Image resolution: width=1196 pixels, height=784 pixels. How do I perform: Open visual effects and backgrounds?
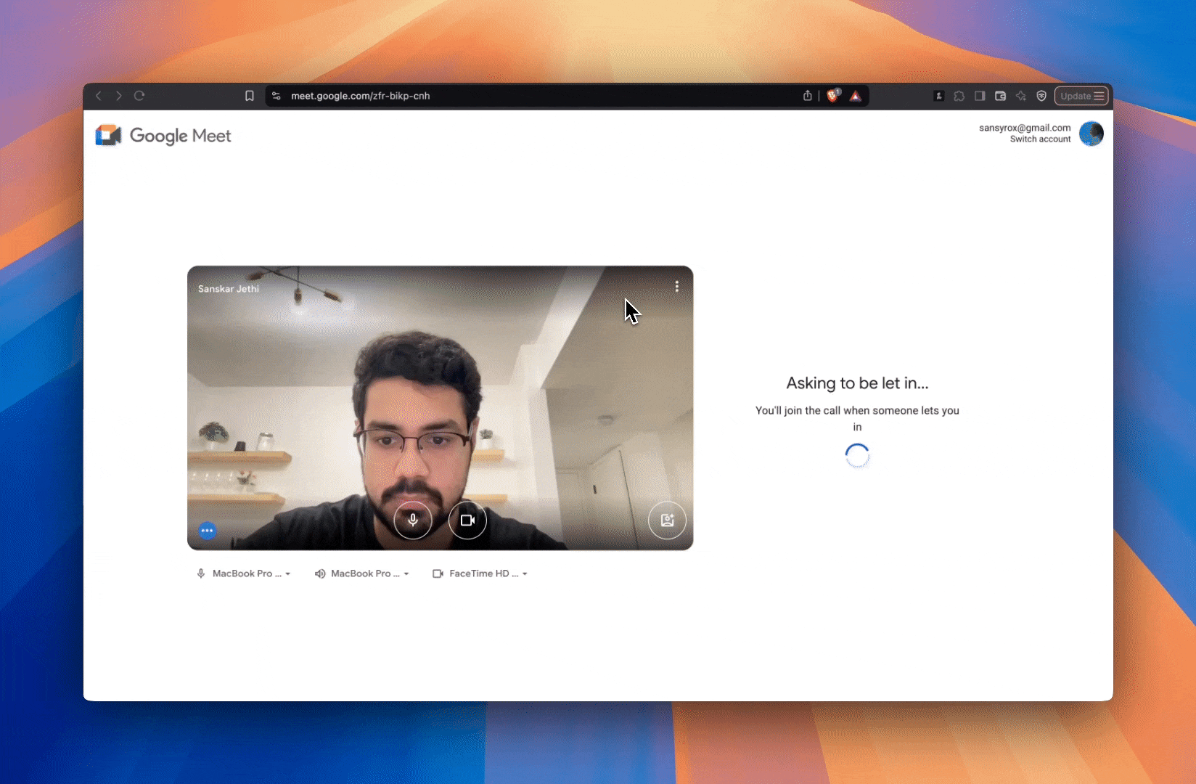click(667, 520)
